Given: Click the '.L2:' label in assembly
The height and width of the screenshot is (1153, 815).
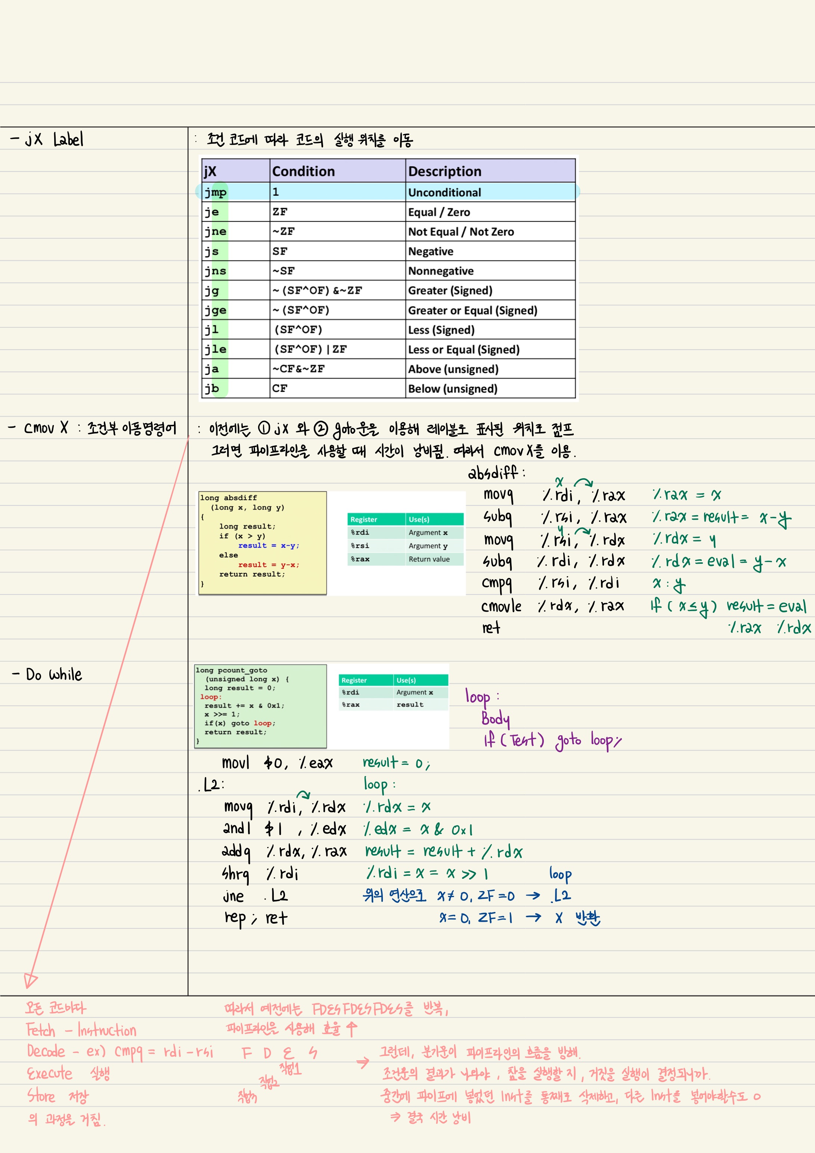Looking at the screenshot, I should click(211, 785).
